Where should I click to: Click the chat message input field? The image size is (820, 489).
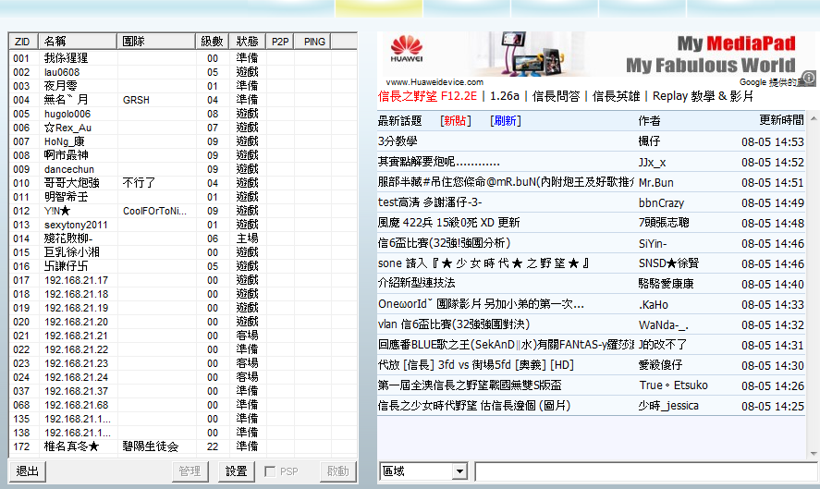point(645,471)
